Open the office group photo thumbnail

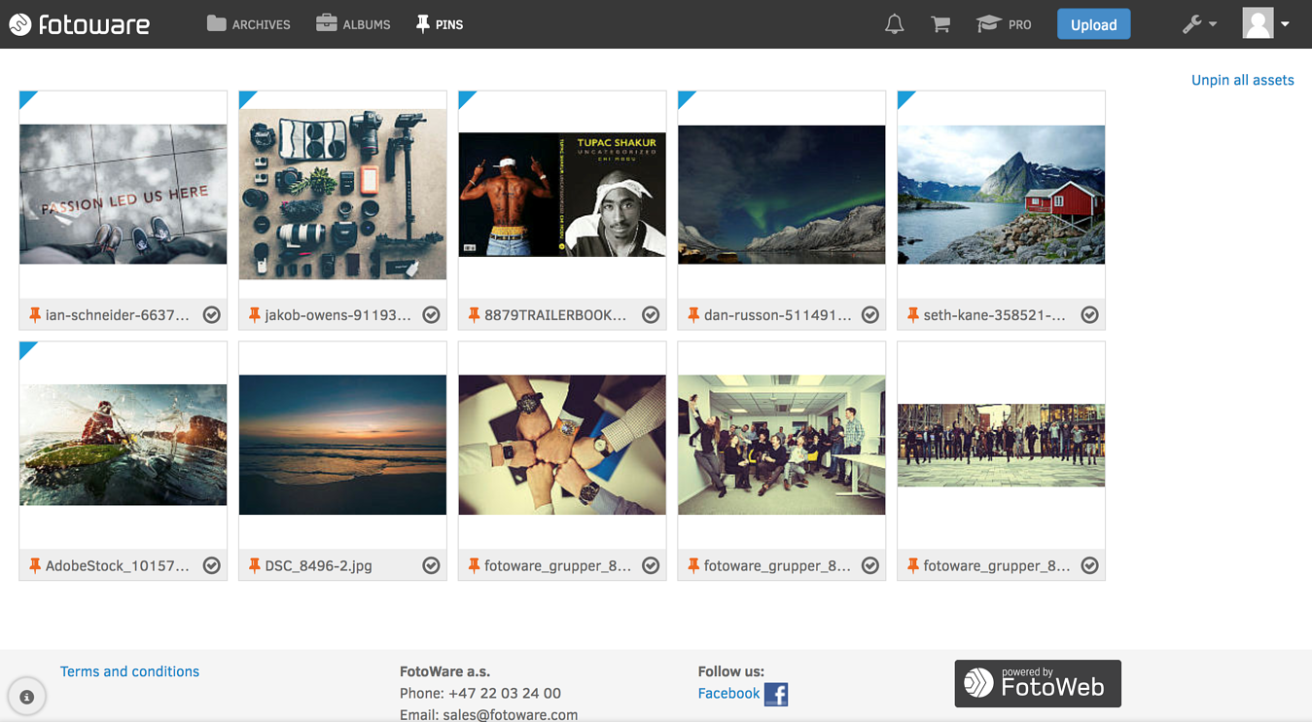tap(782, 445)
